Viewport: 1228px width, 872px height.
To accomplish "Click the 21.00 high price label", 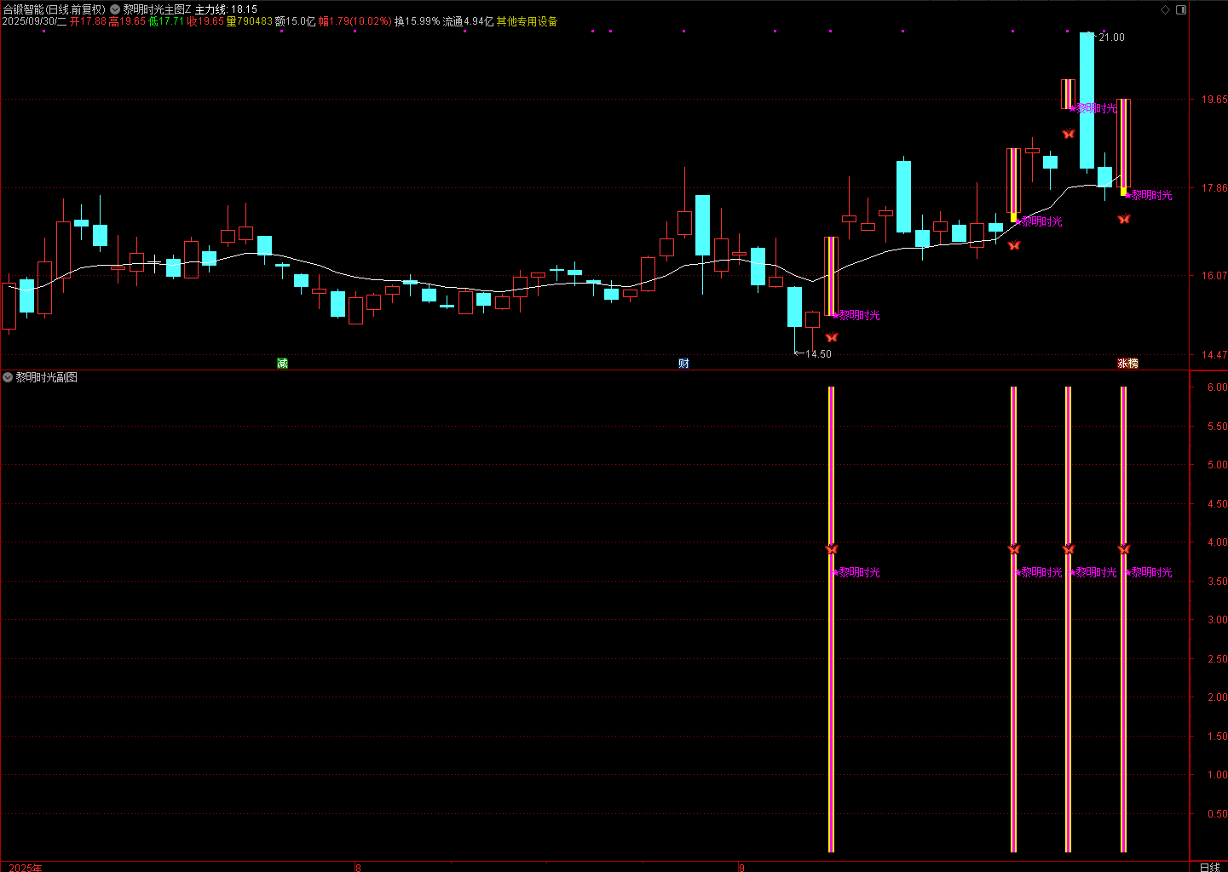I will click(1111, 37).
